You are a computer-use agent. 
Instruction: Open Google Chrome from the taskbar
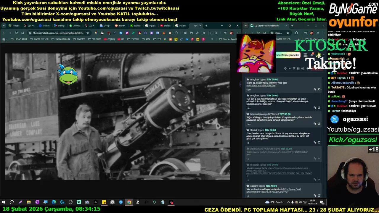[x=129, y=202]
